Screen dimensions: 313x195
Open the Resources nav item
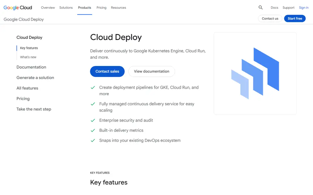point(119,8)
